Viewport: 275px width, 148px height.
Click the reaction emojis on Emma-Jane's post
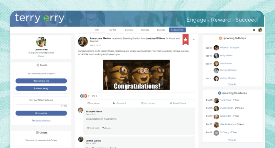83,96
